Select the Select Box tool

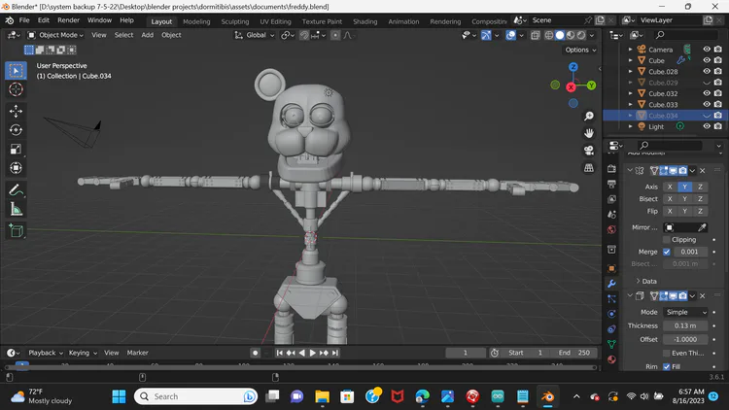pos(16,71)
